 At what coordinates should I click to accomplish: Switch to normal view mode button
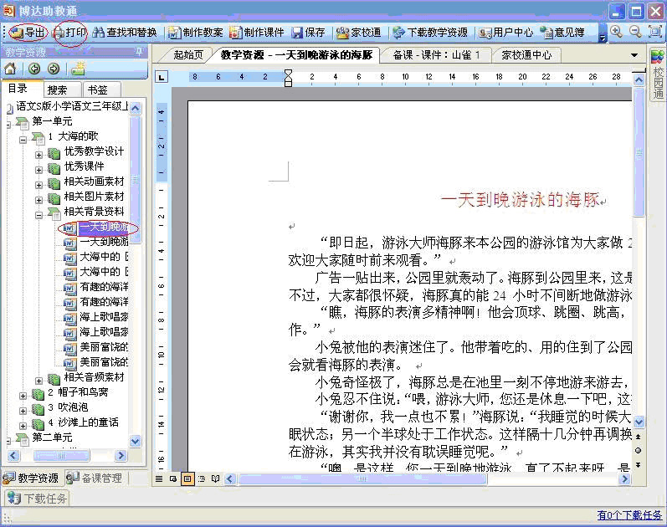(x=159, y=478)
